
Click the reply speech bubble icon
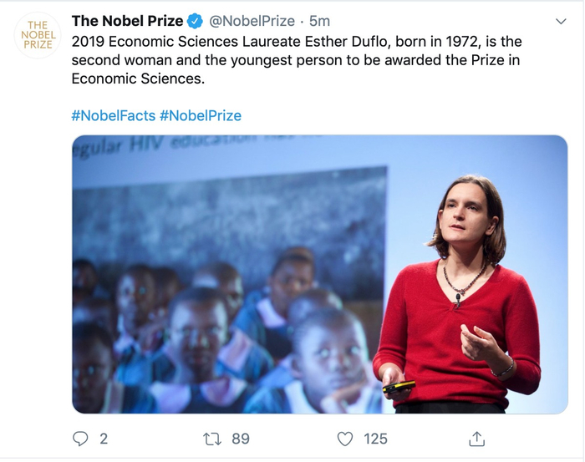(x=81, y=439)
